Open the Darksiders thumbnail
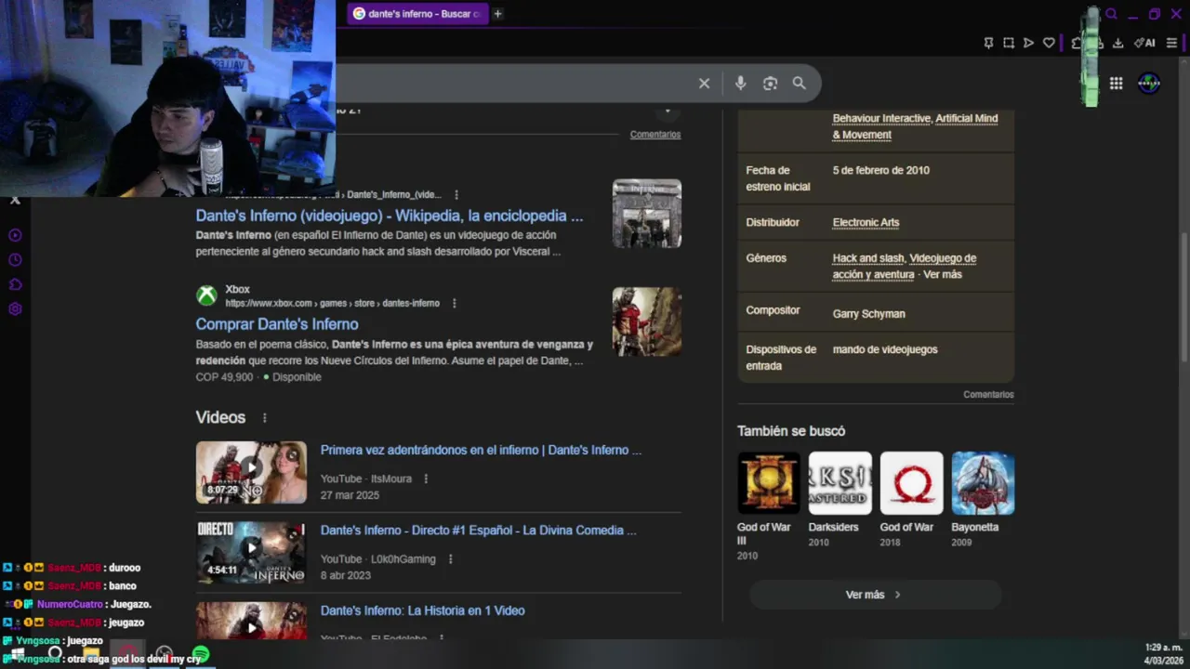Viewport: 1190px width, 669px height. pos(840,483)
